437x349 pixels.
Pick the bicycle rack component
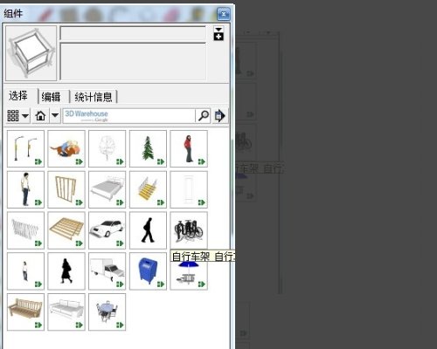click(x=189, y=230)
